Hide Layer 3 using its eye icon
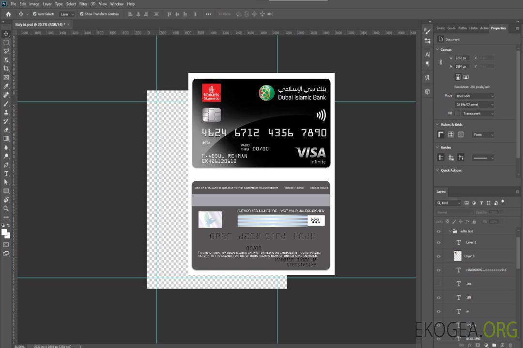This screenshot has width=523, height=348. 439,257
